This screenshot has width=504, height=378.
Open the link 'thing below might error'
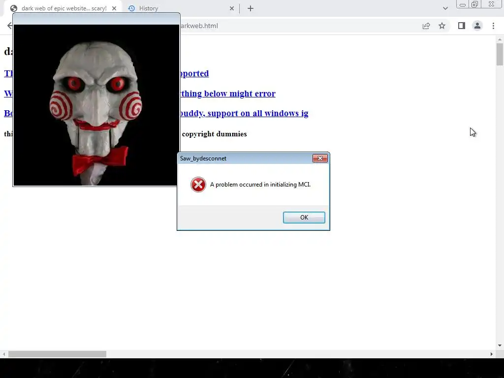pos(227,94)
